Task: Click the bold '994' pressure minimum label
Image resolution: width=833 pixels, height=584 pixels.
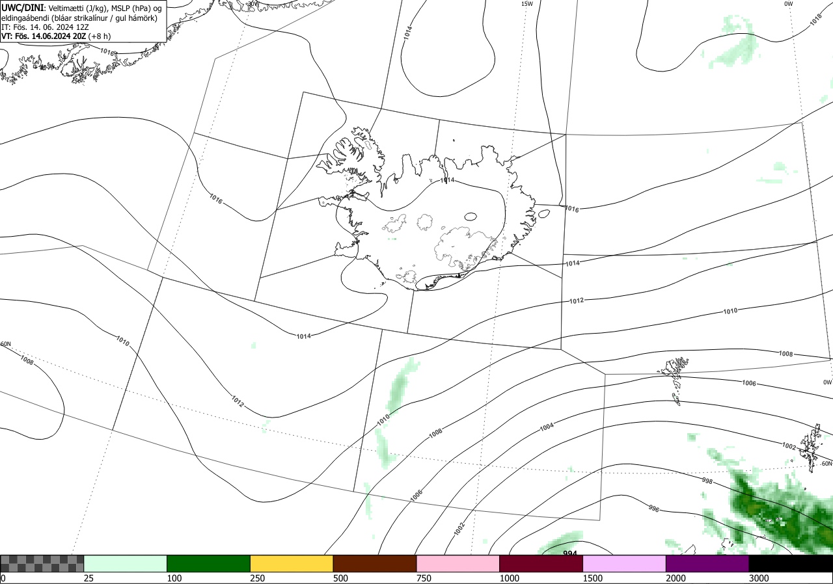Action: tap(570, 553)
